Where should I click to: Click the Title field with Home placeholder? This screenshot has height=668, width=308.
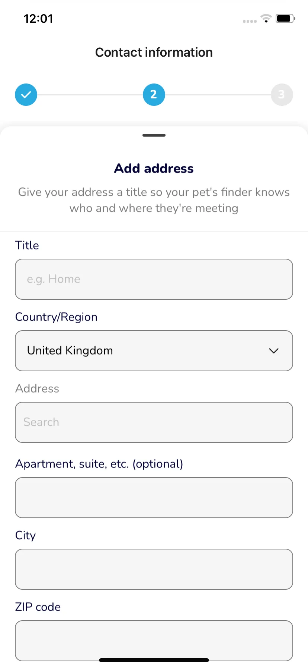click(x=154, y=279)
